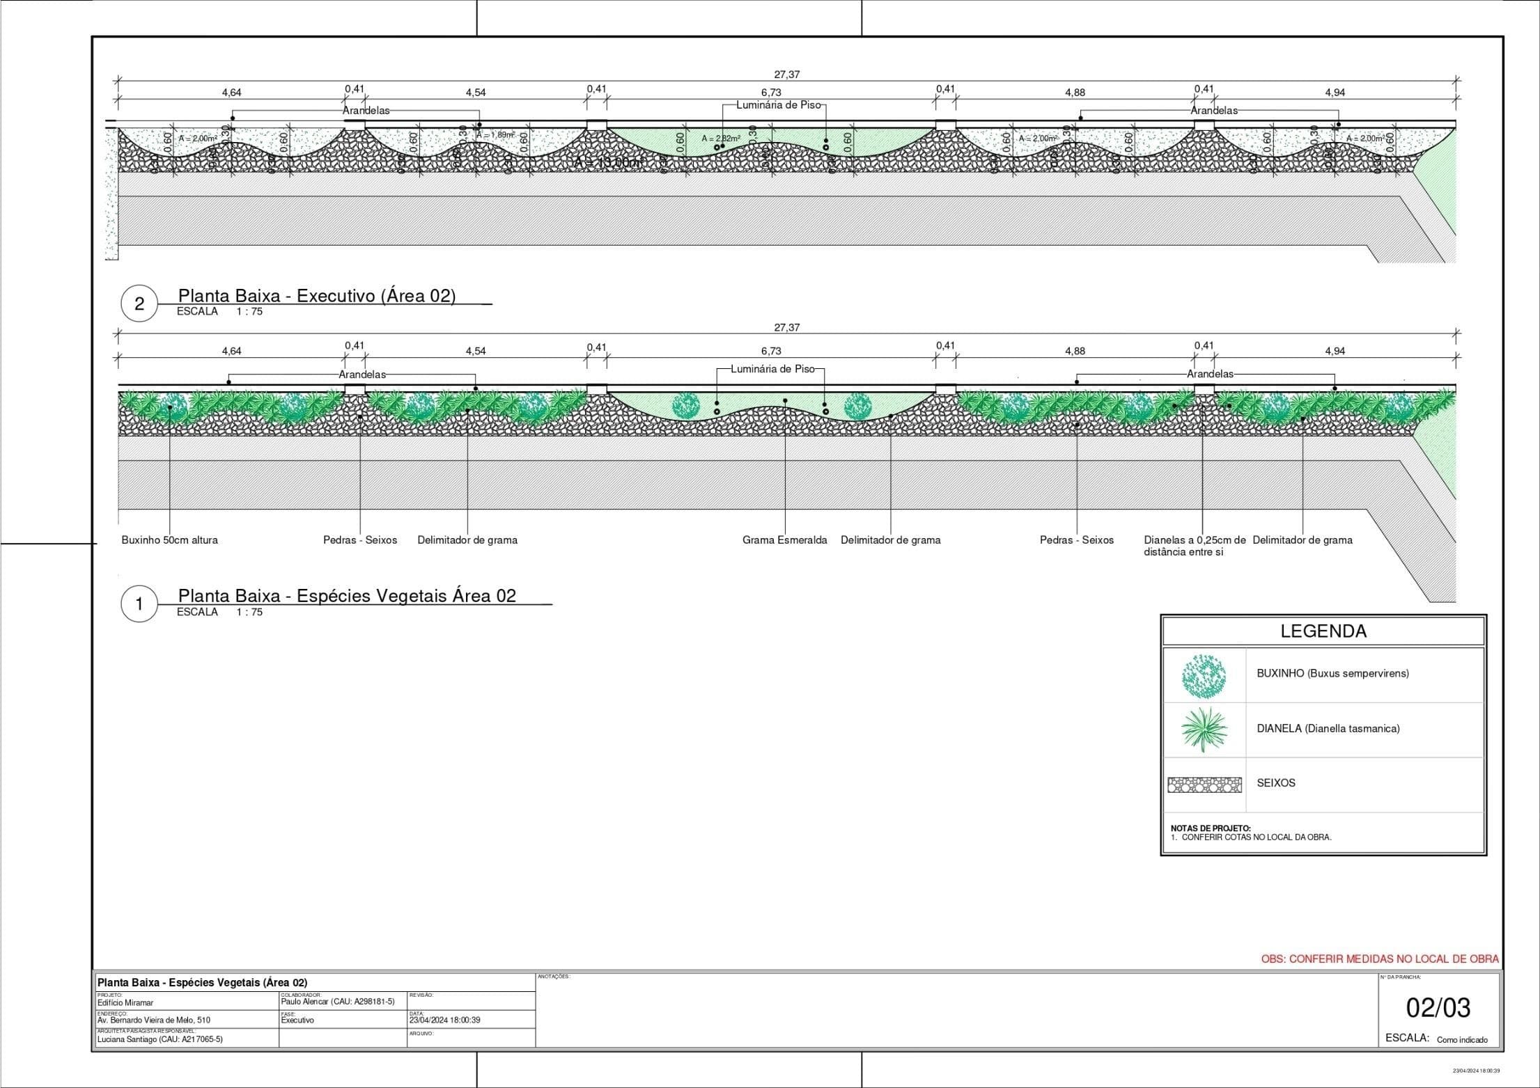Click the 'Luciana Santiago' architect field
Screen dimensions: 1540x1088
[x=160, y=1039]
